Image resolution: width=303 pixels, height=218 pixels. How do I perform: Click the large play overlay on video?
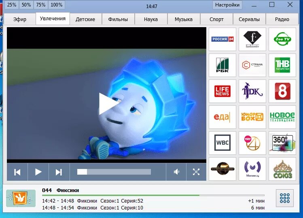click(x=108, y=104)
